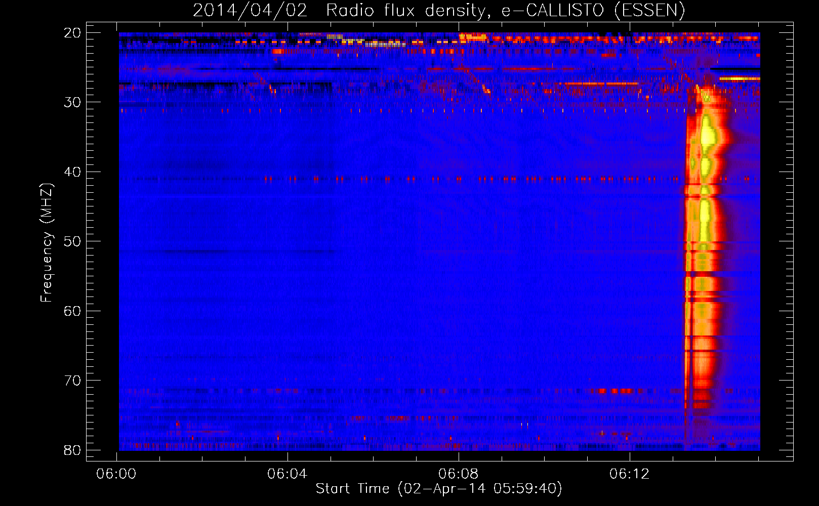Click the 'Frequency (MHZ)' axis label
Screen dimensions: 819x506
pyautogui.click(x=47, y=243)
